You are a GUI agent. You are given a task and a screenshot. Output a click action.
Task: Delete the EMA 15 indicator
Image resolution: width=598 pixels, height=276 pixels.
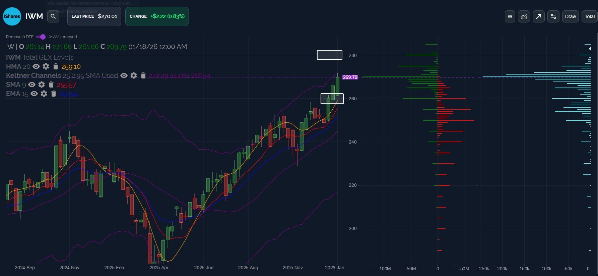(54, 94)
